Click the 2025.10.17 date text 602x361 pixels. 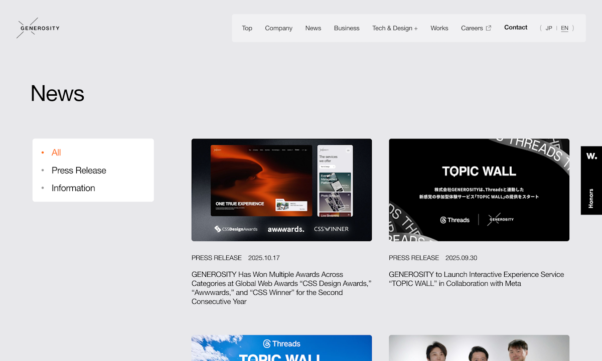264,258
